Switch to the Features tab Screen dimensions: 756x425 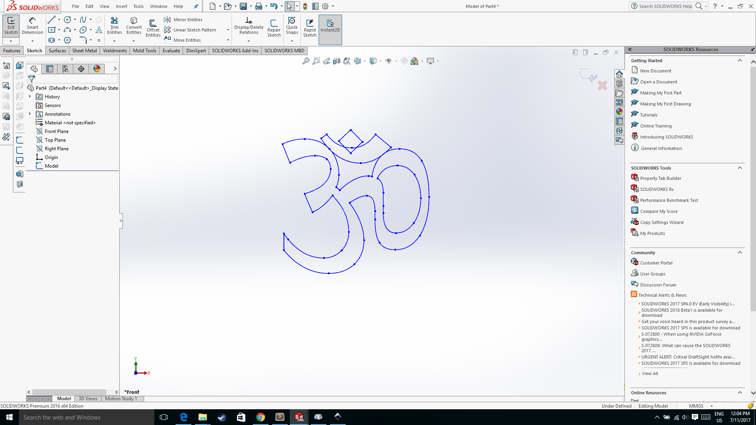coord(12,51)
